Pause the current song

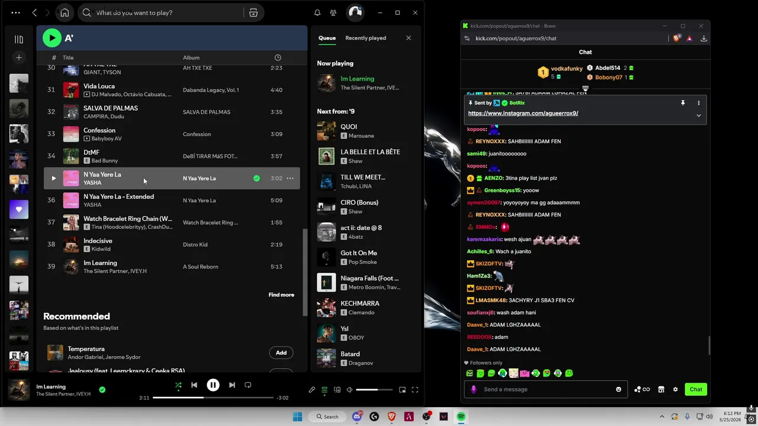pyautogui.click(x=213, y=385)
